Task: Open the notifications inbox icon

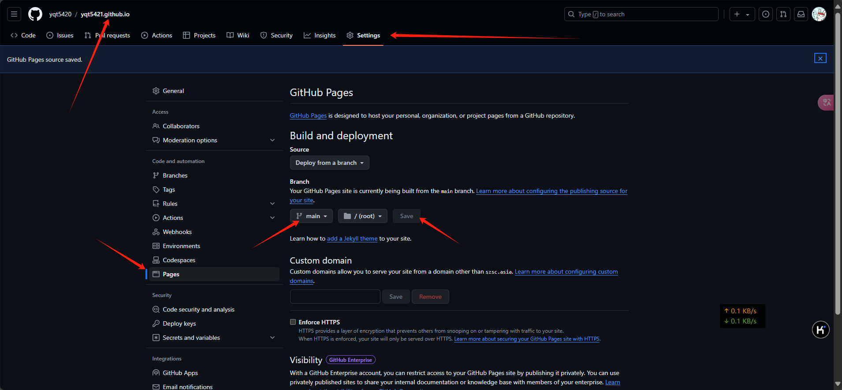Action: pos(801,14)
